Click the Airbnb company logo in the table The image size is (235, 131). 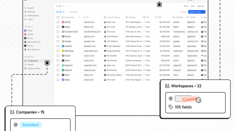point(63,22)
